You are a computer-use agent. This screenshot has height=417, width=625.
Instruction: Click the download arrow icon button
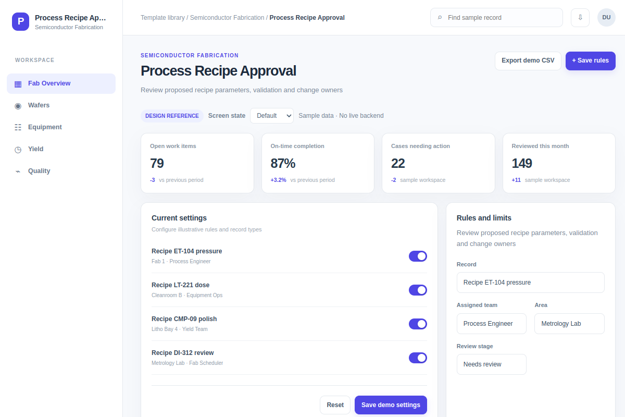pyautogui.click(x=580, y=17)
